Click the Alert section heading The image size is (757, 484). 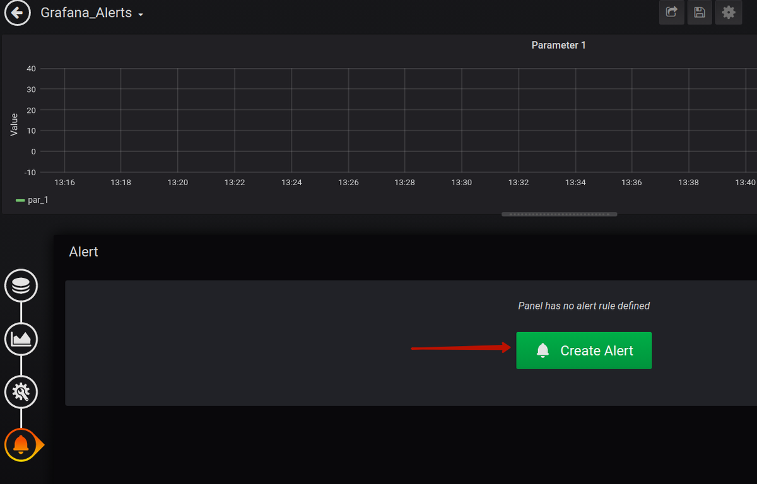pyautogui.click(x=83, y=252)
